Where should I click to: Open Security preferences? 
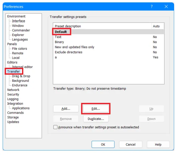pyautogui.click(x=13, y=94)
